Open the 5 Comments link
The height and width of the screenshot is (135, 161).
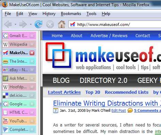[147, 110]
